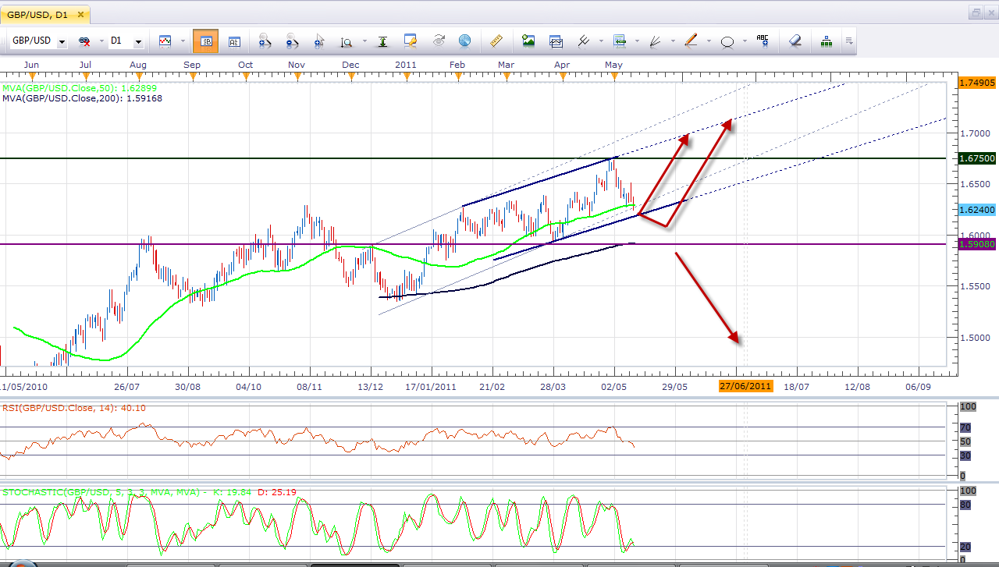This screenshot has width=999, height=567.
Task: Expand the Fibonacci tool dropdown arrow
Action: tap(638, 41)
